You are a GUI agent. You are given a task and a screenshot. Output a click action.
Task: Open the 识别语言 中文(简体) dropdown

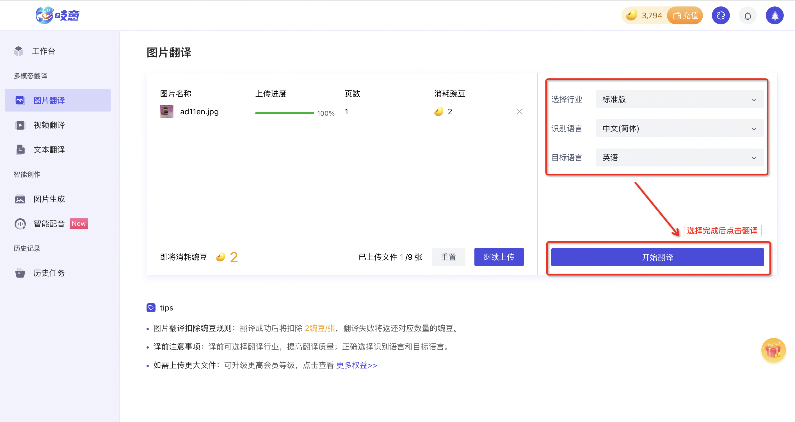point(679,128)
